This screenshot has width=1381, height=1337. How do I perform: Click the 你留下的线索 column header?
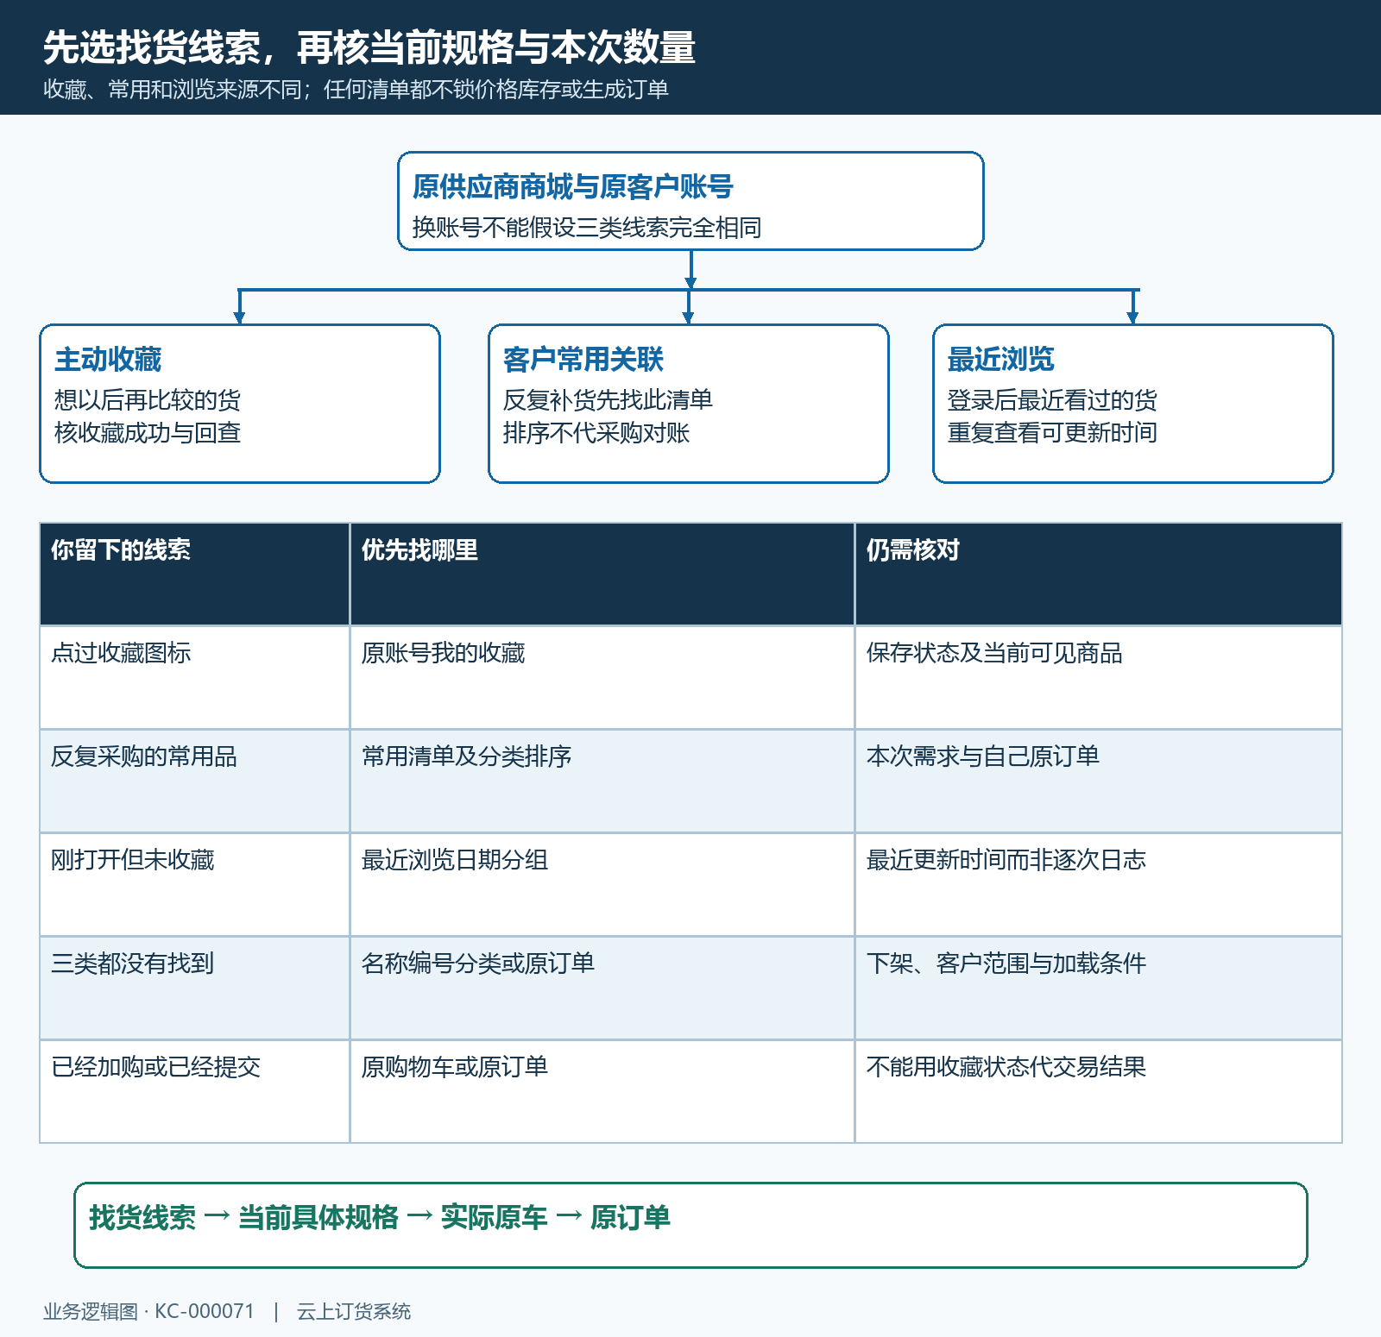194,574
